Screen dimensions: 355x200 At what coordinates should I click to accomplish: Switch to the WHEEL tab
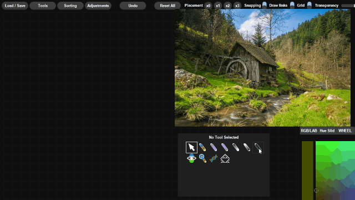point(345,131)
